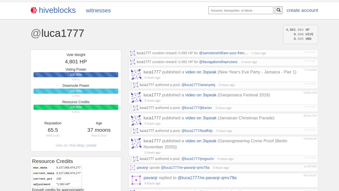The height and width of the screenshot is (191, 339).
Task: Click avatar beside boafhijs authored post
Action: point(136,131)
